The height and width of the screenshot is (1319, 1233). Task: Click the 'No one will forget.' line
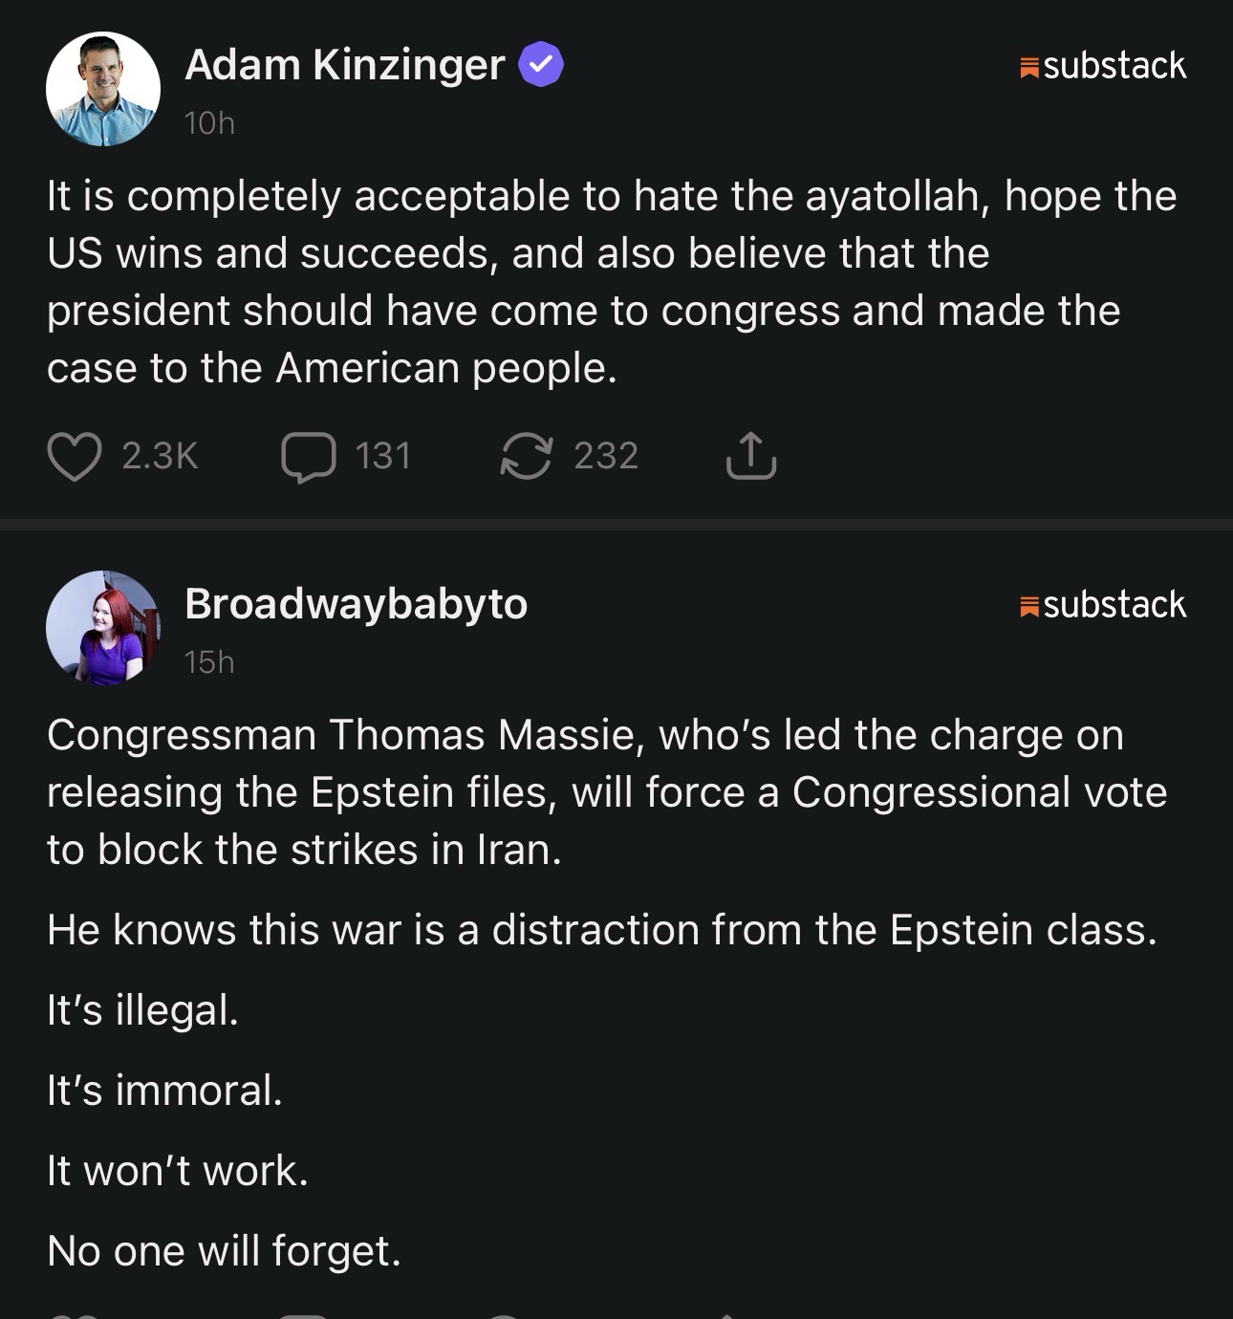[224, 1251]
